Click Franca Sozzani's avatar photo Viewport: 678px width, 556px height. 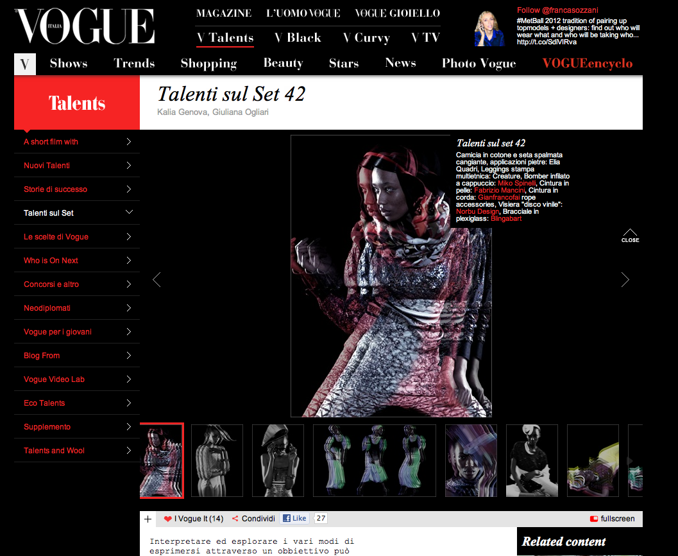click(x=489, y=28)
